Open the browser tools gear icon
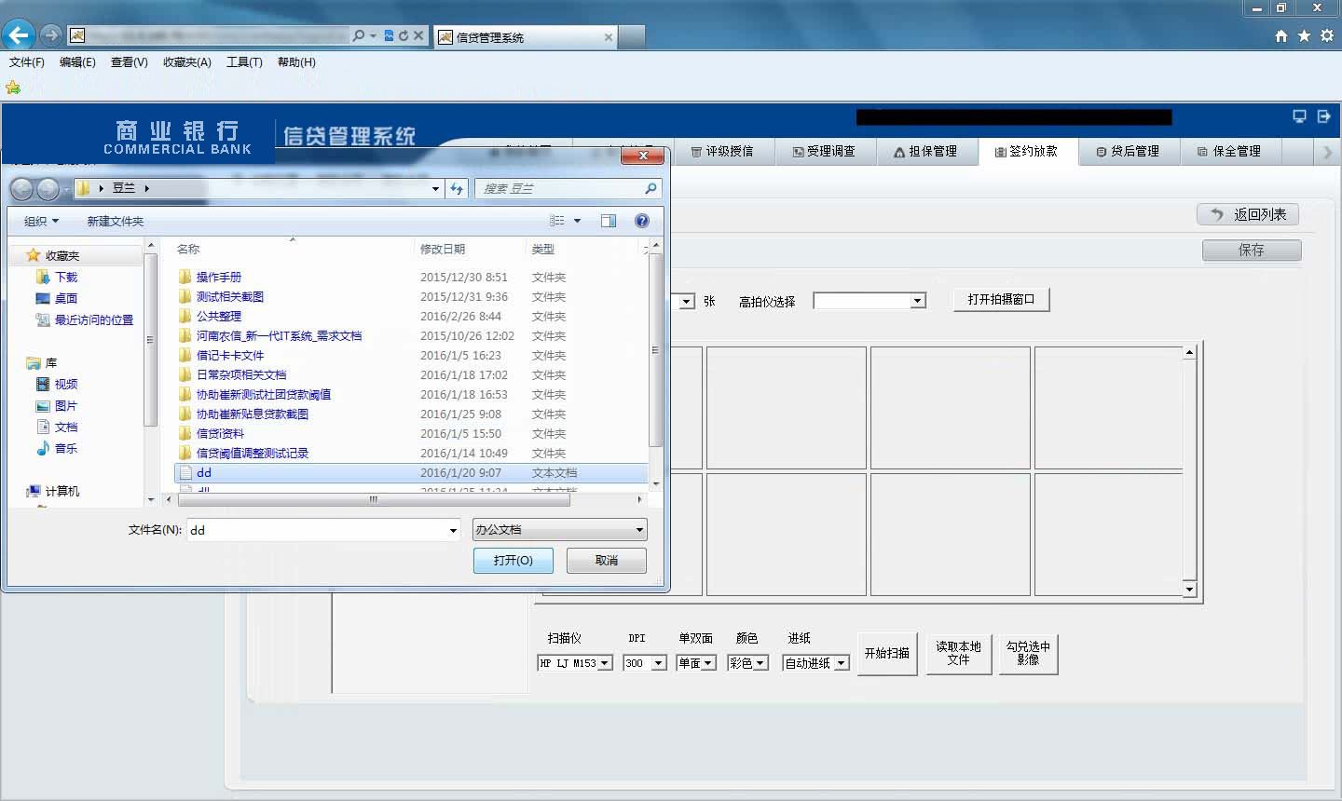This screenshot has width=1342, height=801. pyautogui.click(x=1326, y=36)
